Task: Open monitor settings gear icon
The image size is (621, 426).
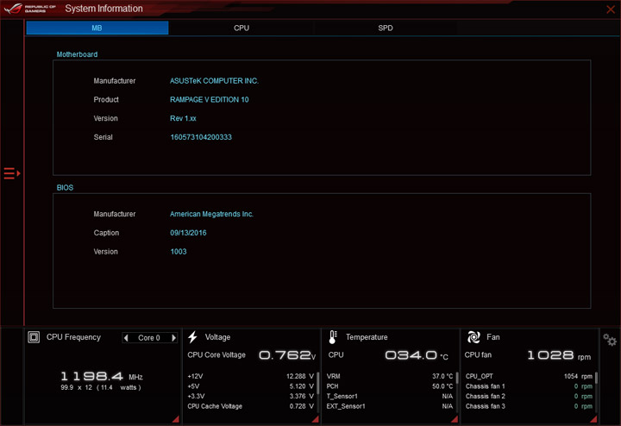Action: (610, 340)
